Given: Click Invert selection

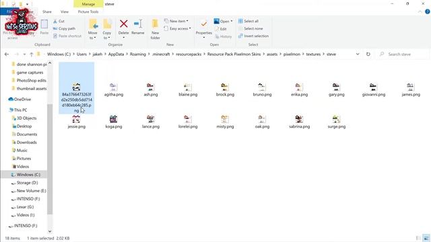Looking at the screenshot, I should [253, 36].
